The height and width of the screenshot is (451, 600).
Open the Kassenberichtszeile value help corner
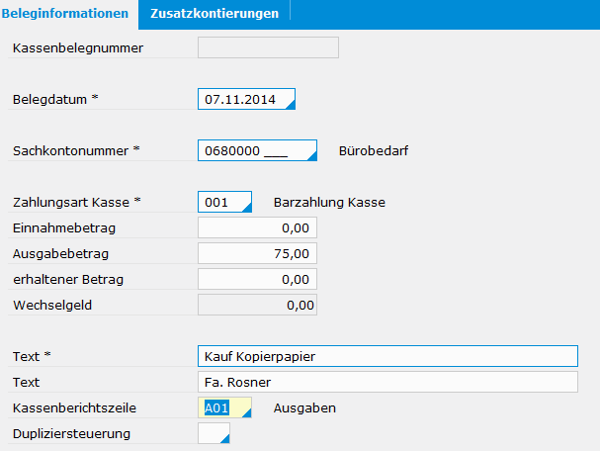[247, 413]
